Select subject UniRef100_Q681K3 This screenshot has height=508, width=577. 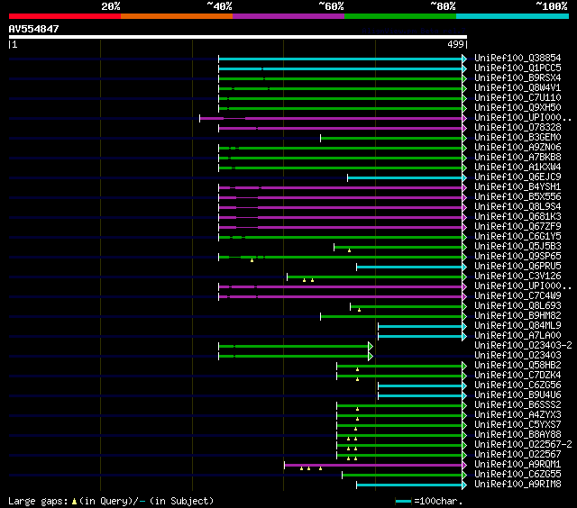point(517,217)
